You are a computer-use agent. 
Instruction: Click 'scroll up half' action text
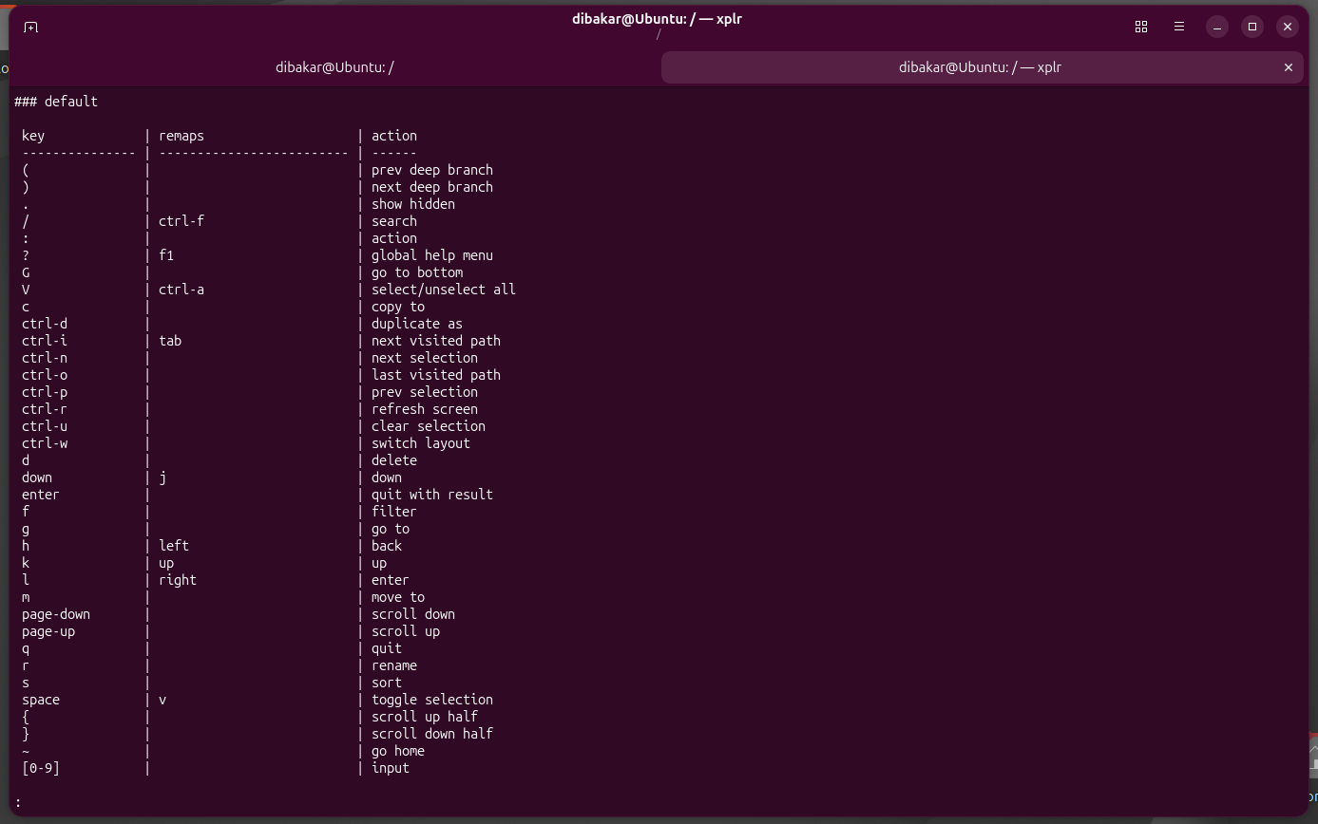[425, 717]
